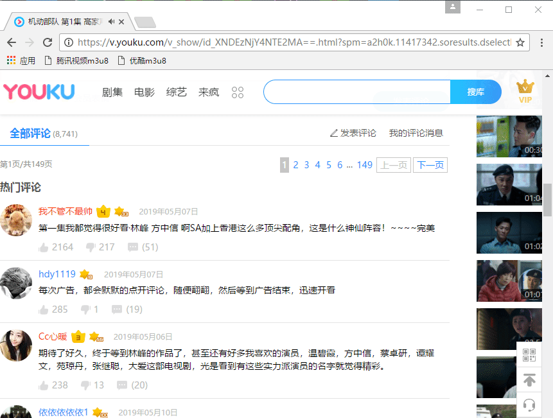Open the 优酷m3u8 bookmark

pyautogui.click(x=142, y=60)
